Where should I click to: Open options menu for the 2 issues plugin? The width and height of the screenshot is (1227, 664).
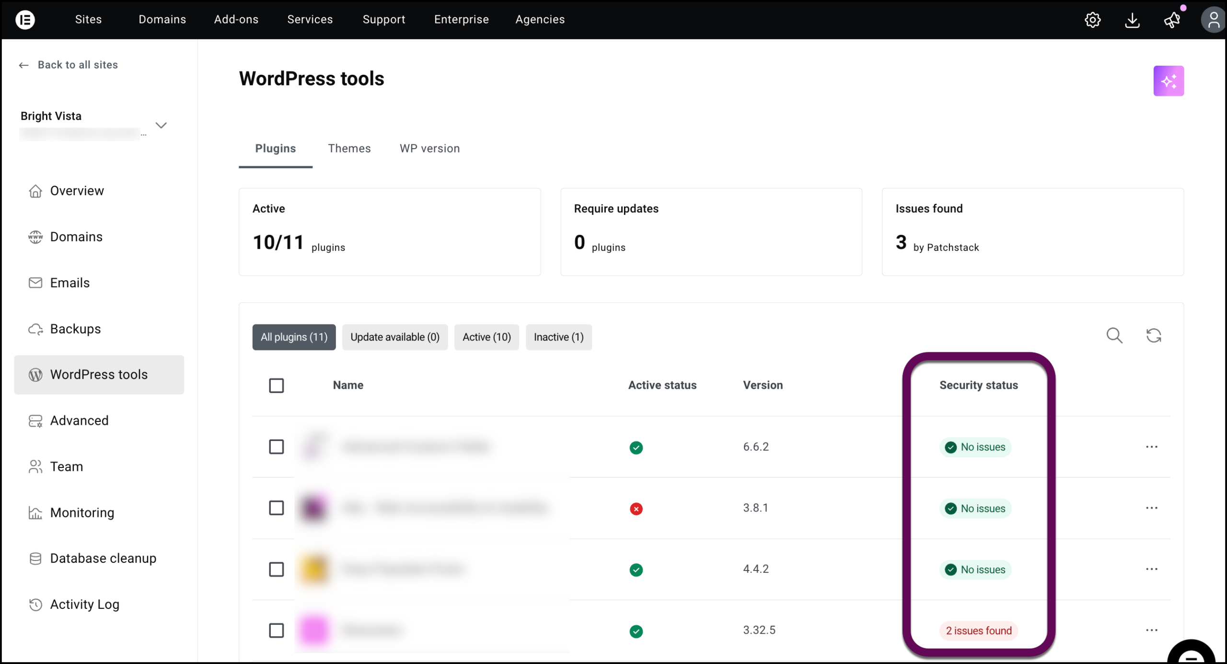click(x=1152, y=629)
